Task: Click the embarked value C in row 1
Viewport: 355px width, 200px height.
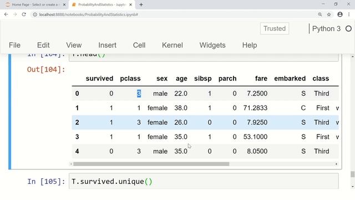Action: tap(303, 108)
